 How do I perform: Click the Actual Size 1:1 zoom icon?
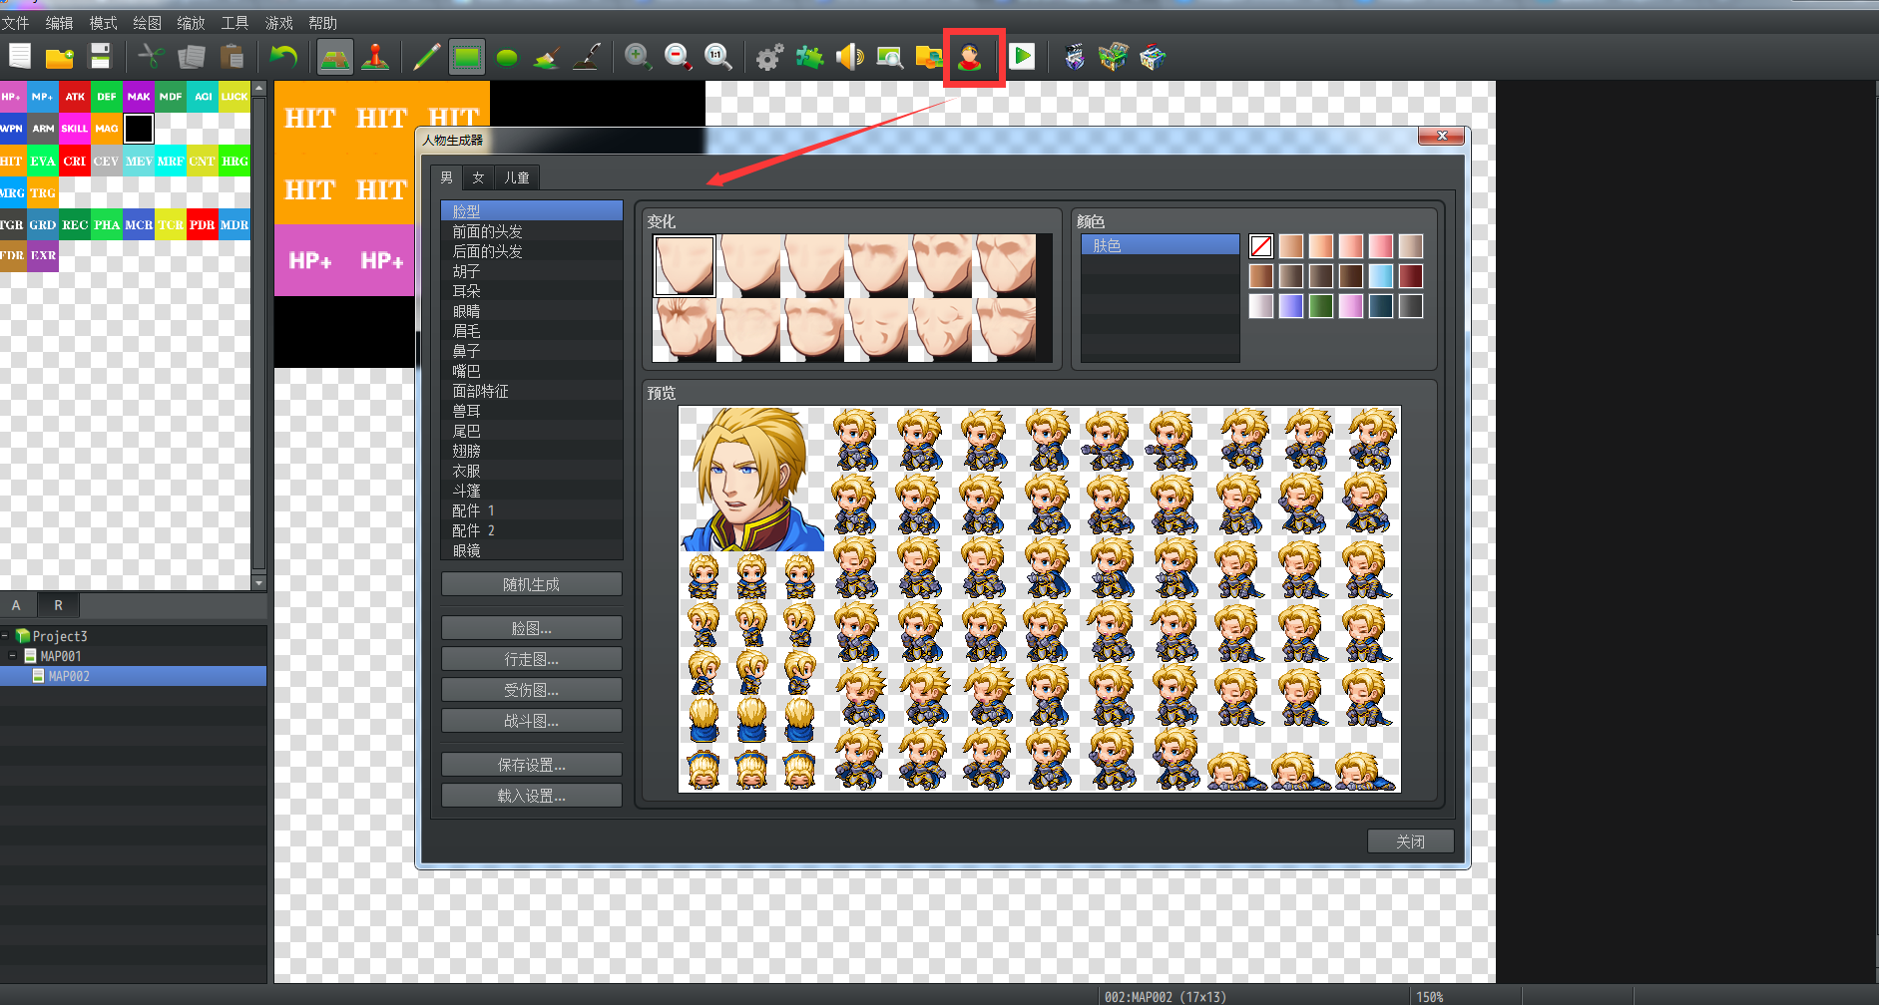coord(718,57)
